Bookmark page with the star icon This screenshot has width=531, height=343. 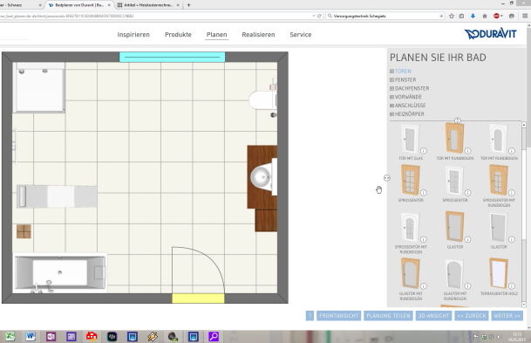click(x=452, y=16)
